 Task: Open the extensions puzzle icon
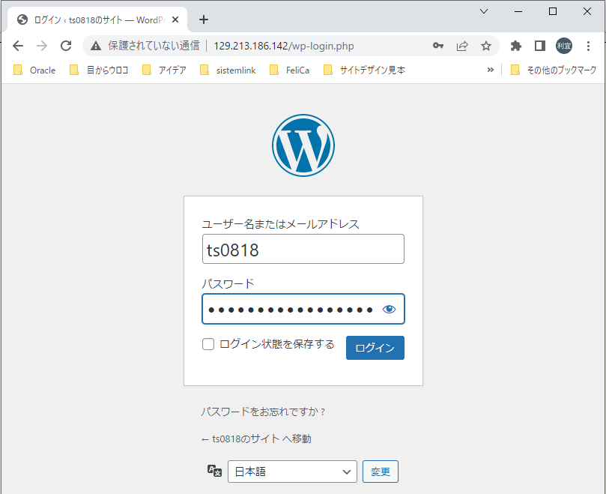click(x=516, y=46)
